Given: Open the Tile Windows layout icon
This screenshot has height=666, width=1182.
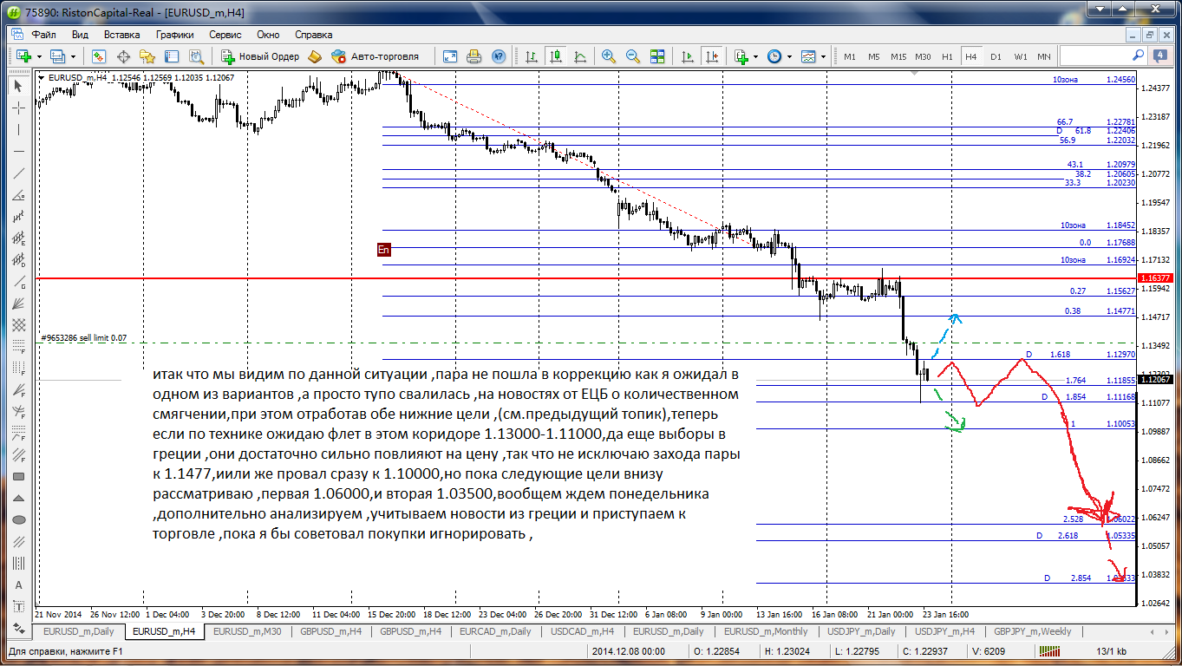Looking at the screenshot, I should (657, 56).
